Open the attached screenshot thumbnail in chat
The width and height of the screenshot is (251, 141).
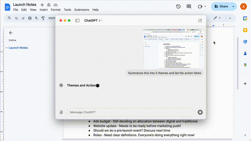point(173,49)
